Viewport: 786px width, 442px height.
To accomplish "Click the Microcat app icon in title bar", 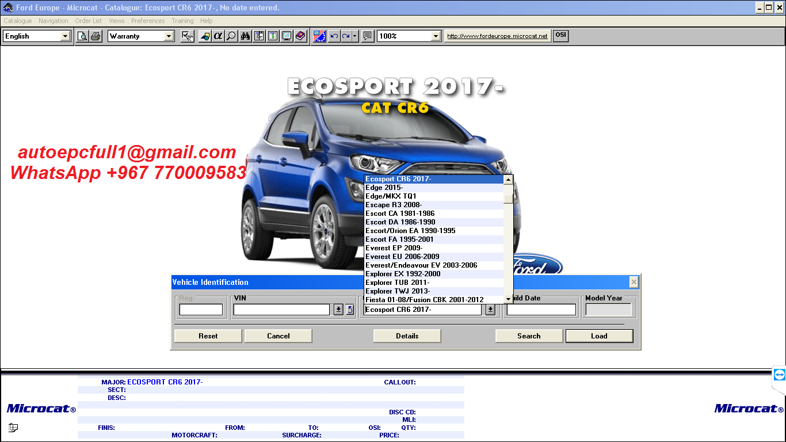I will click(7, 7).
